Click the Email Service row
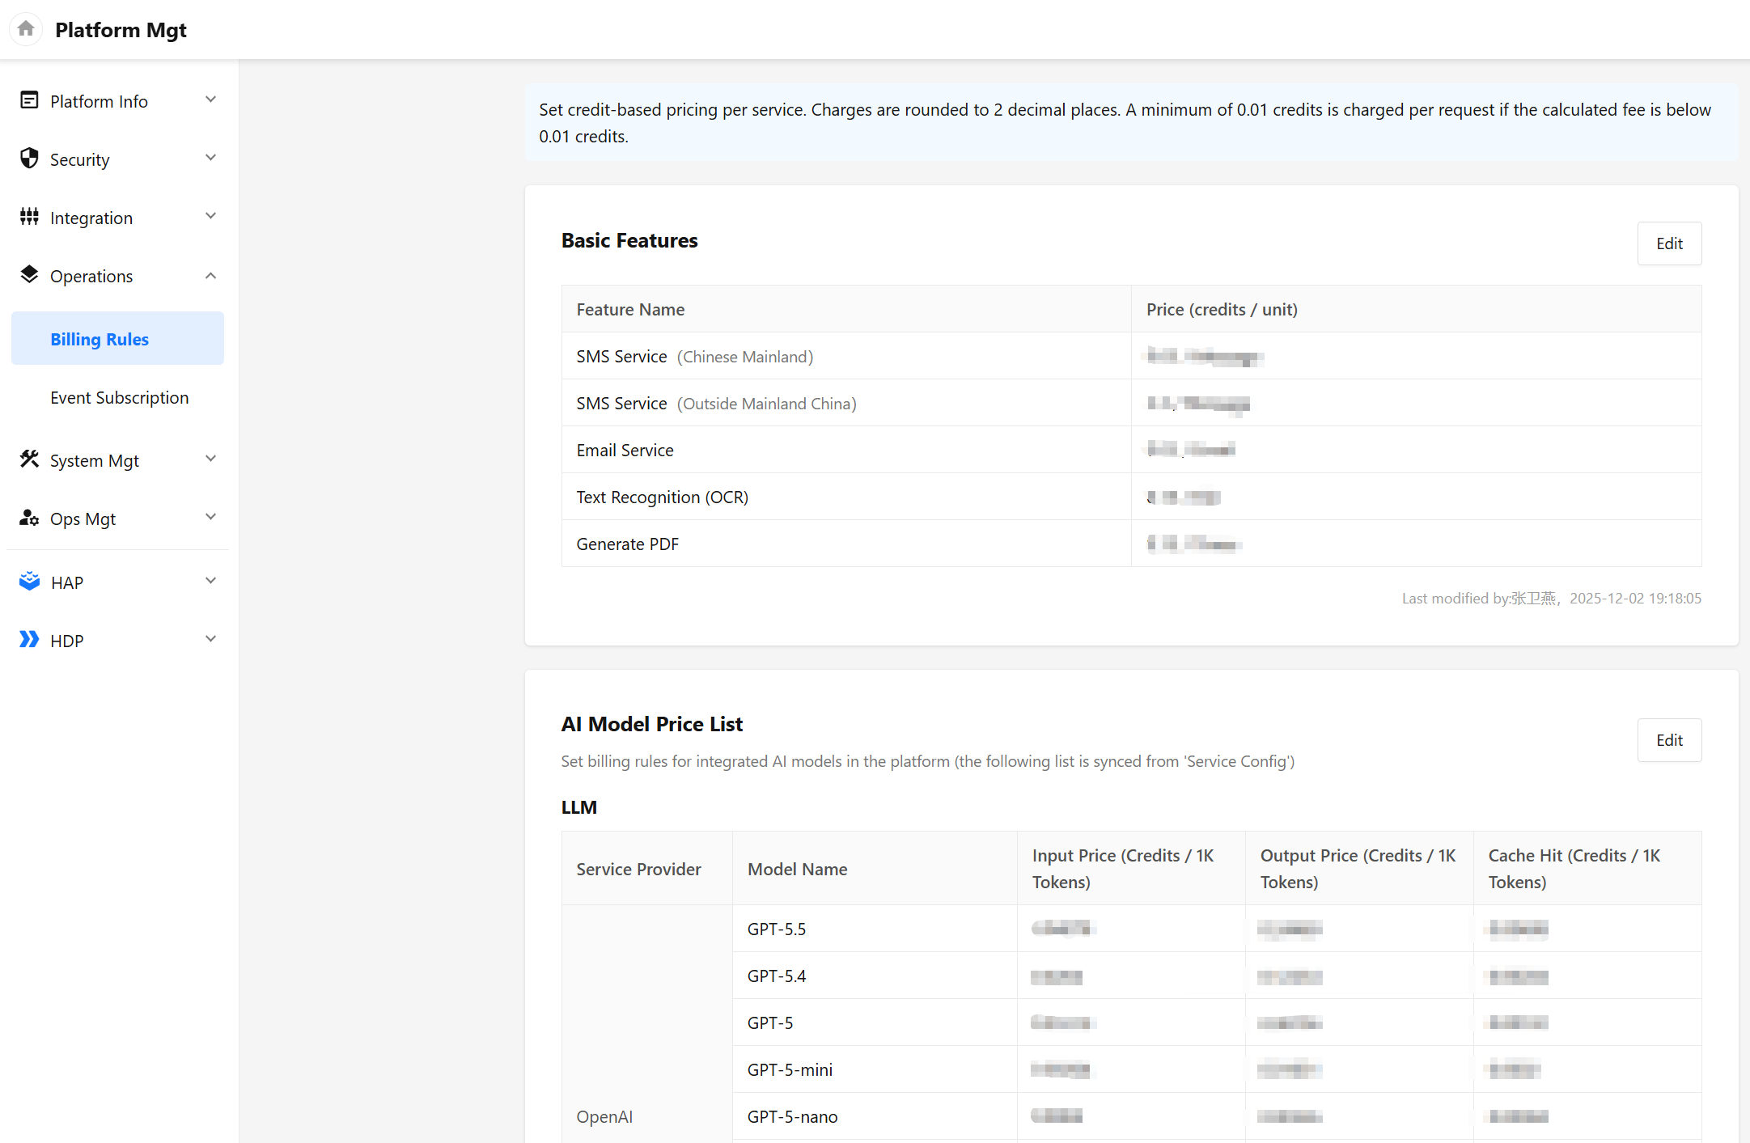Screen dimensions: 1750x1143 click(x=1131, y=450)
